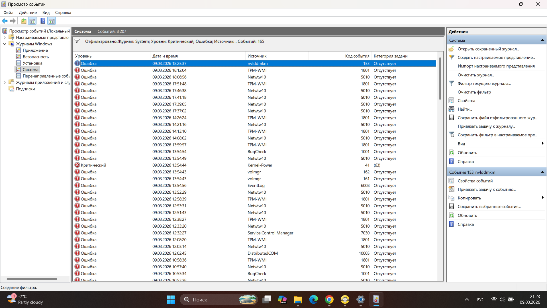
Task: Click error icon of nvlddmkm row
Action: (x=77, y=63)
